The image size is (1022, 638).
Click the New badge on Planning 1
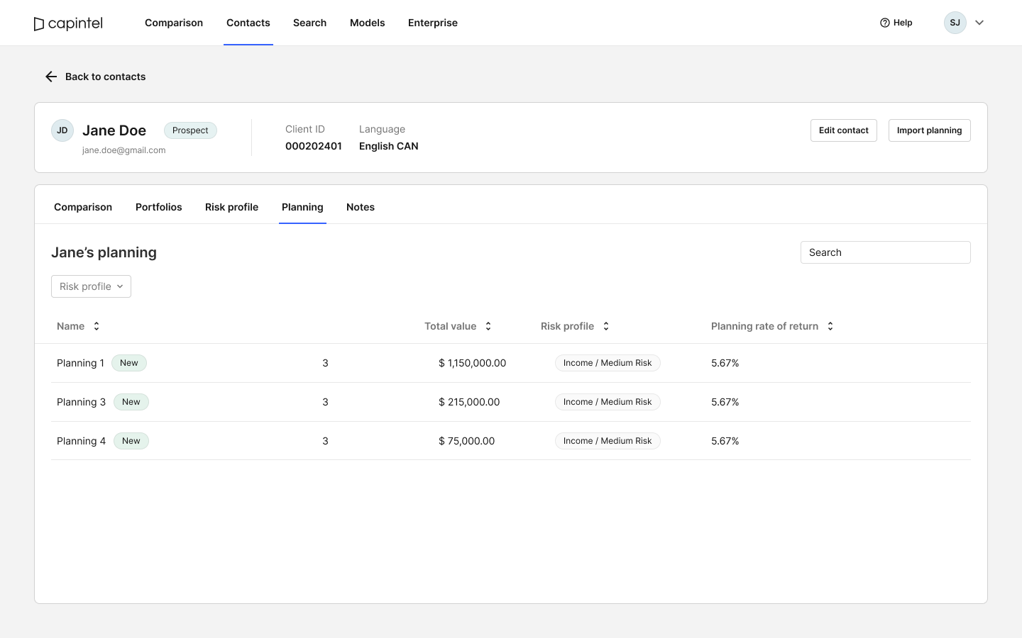[x=129, y=363]
